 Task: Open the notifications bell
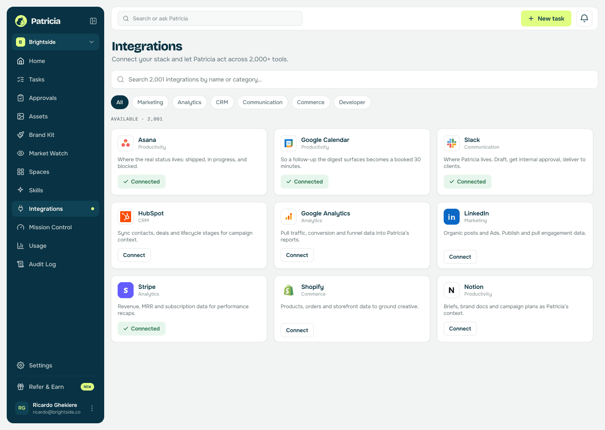pos(584,18)
